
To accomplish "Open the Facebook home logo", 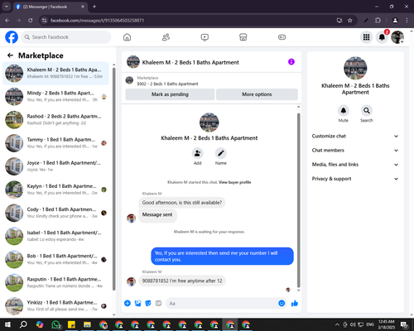I will pos(12,37).
